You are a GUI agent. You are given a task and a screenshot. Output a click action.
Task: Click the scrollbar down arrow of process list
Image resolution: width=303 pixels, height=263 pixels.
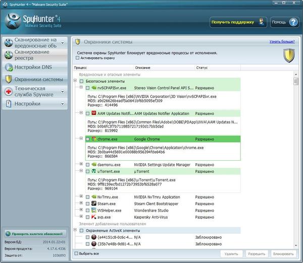tap(296, 245)
